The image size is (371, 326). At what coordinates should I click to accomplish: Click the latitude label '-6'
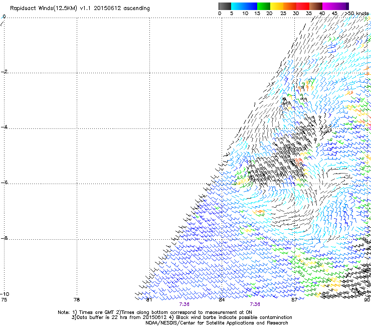(4, 182)
